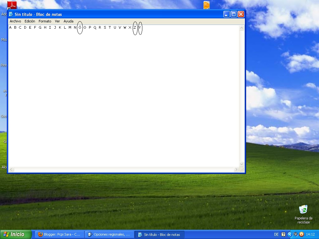The image size is (319, 239).
Task: Select the orange desktop icon above Notepad
Action: pyautogui.click(x=207, y=5)
